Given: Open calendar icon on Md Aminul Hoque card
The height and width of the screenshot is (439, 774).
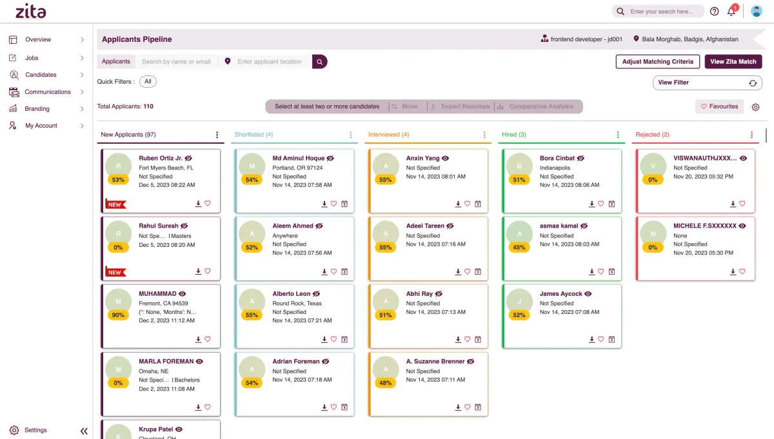Looking at the screenshot, I should pyautogui.click(x=344, y=204).
